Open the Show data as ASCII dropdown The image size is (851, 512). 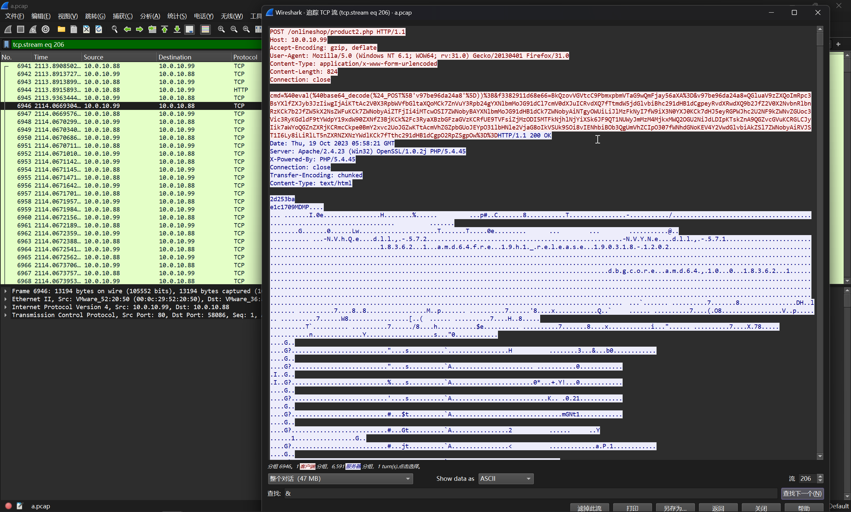point(506,478)
